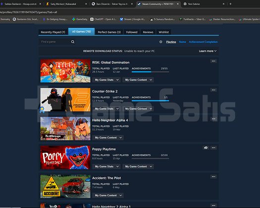Toggle Poppy Playtime private visibility eye icon

click(206, 148)
